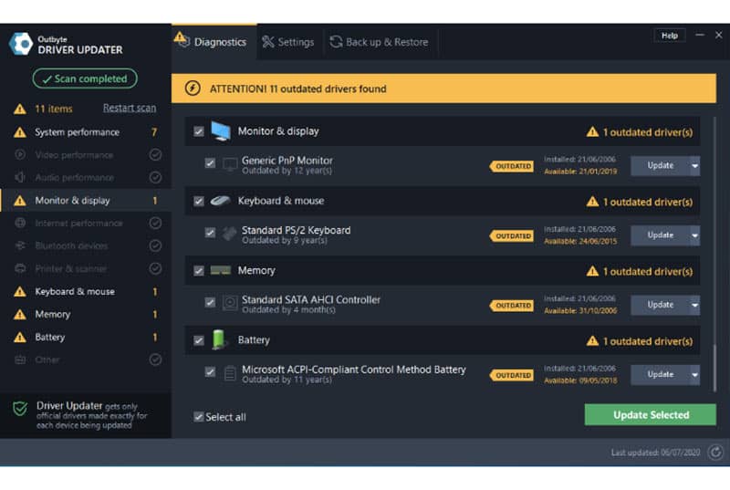Select Memory in the sidebar
Screen dimensions: 730x490
pos(86,315)
